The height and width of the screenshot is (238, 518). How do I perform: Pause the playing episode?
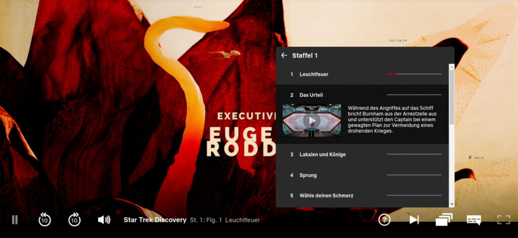15,220
